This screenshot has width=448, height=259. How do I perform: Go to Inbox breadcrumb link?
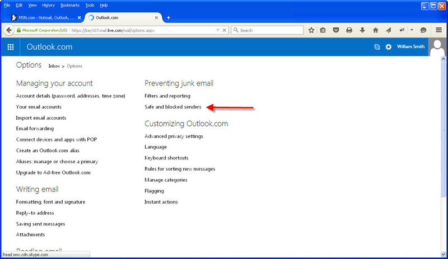coord(54,66)
